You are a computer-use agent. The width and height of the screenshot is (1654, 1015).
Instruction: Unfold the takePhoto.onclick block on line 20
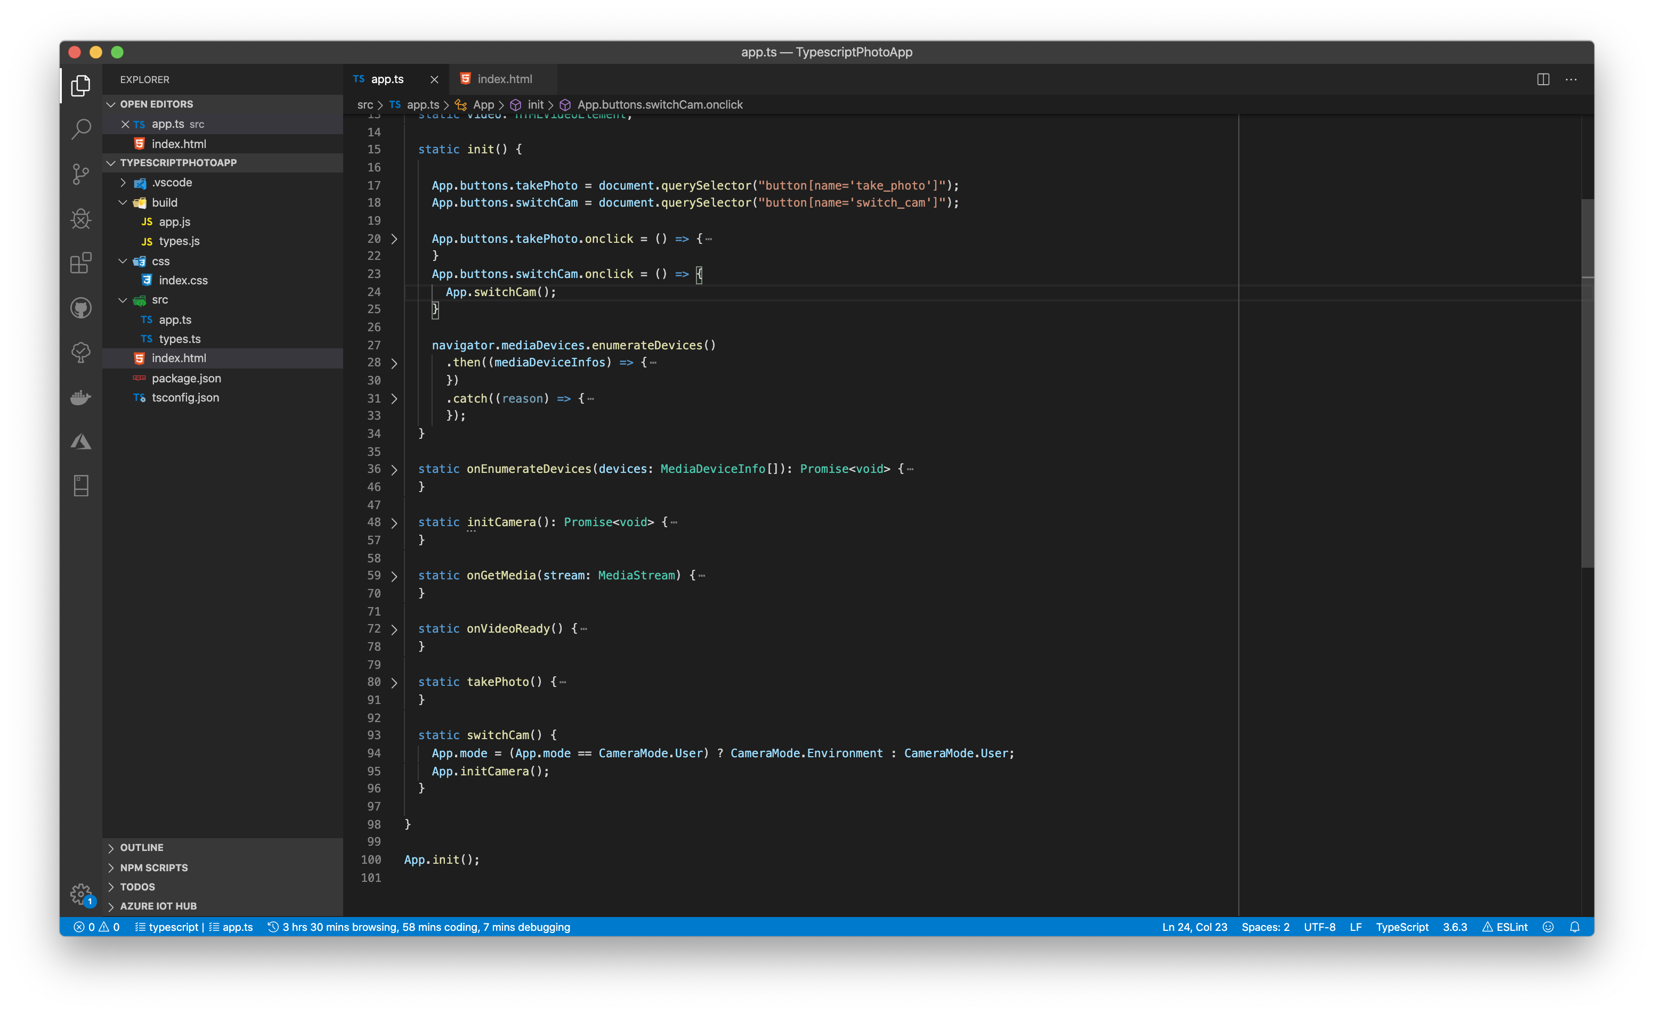pyautogui.click(x=394, y=239)
